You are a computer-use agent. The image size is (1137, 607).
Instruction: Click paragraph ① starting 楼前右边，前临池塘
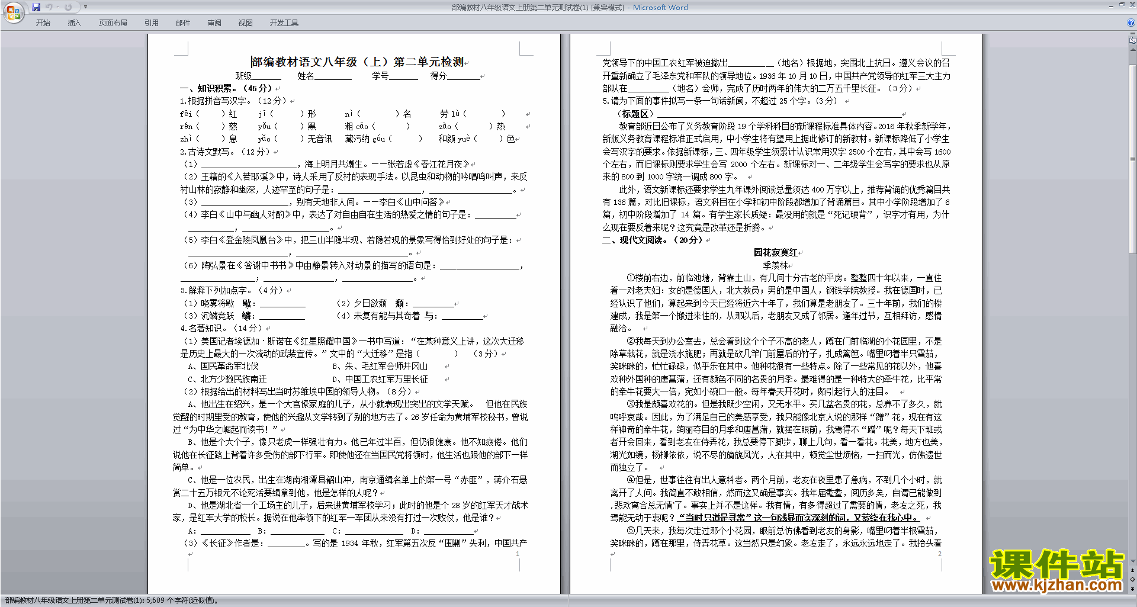coord(776,303)
